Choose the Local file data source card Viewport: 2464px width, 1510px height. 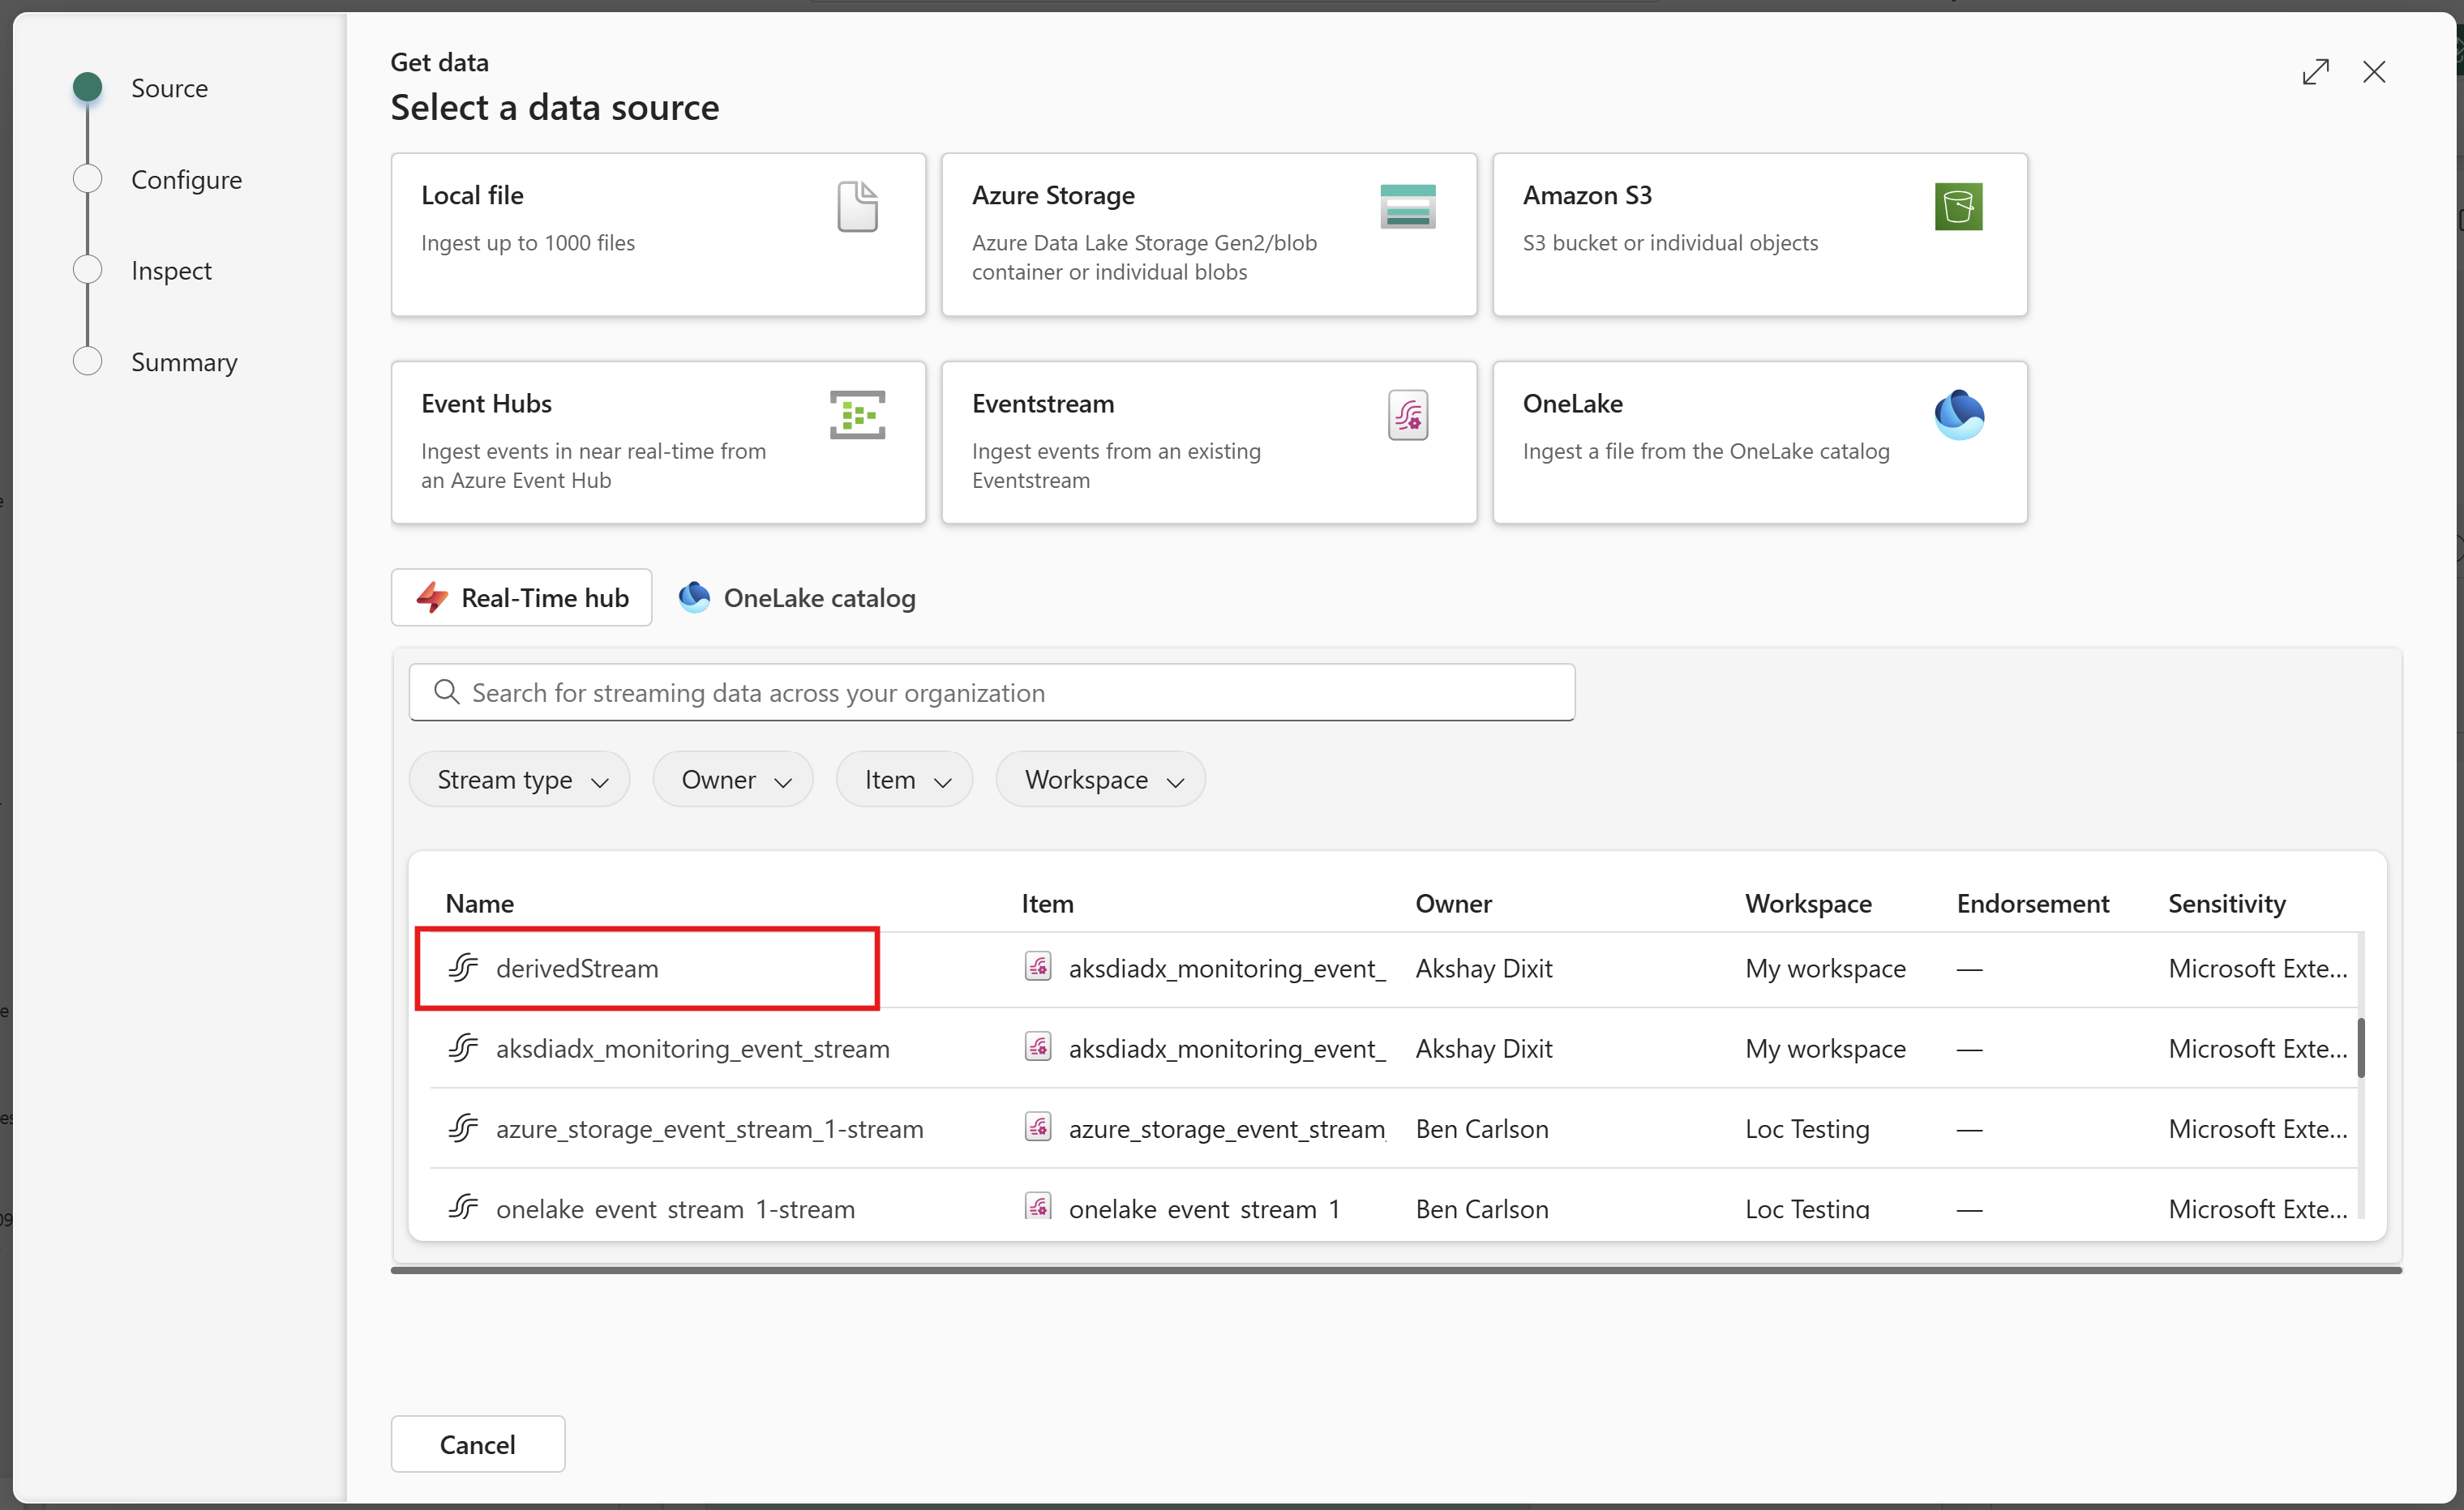[658, 234]
